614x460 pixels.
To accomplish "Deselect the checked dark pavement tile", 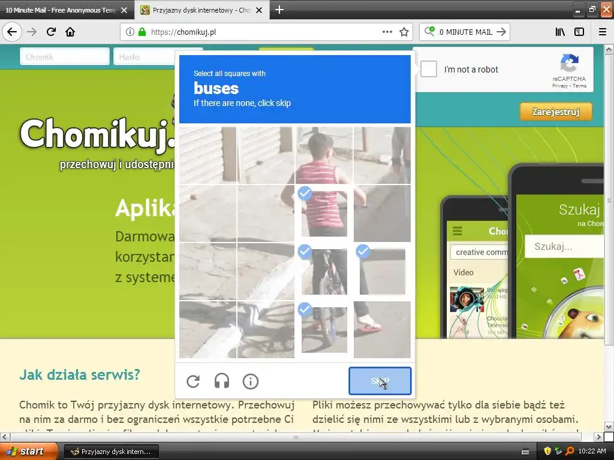I will (x=382, y=271).
